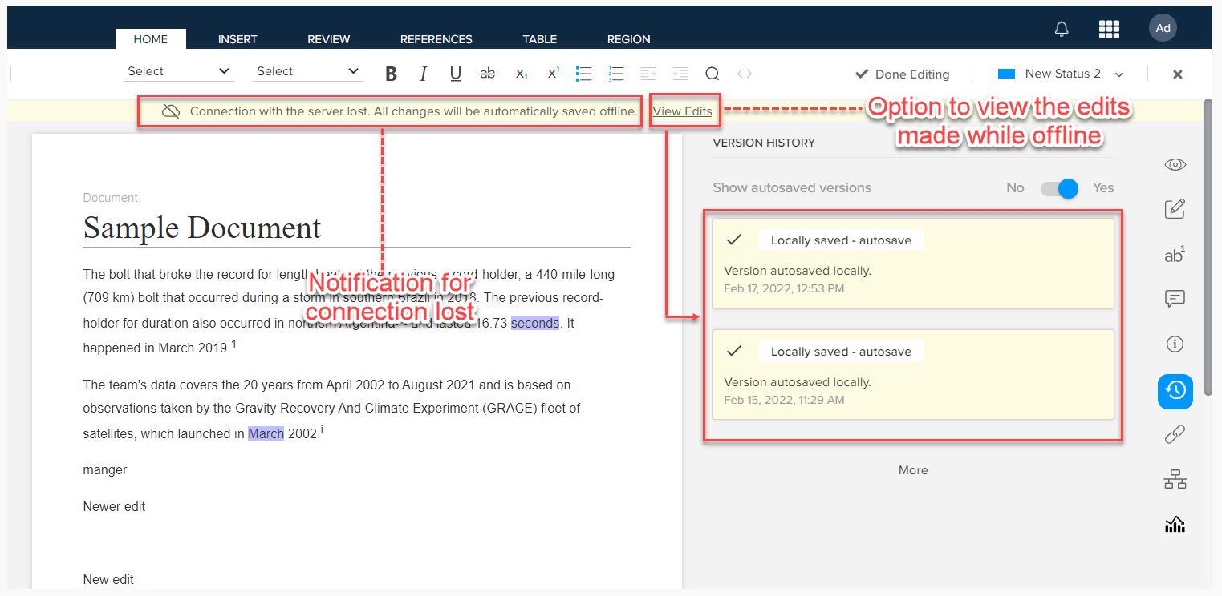Image resolution: width=1222 pixels, height=596 pixels.
Task: Switch to the REFERENCES tab
Action: [436, 39]
